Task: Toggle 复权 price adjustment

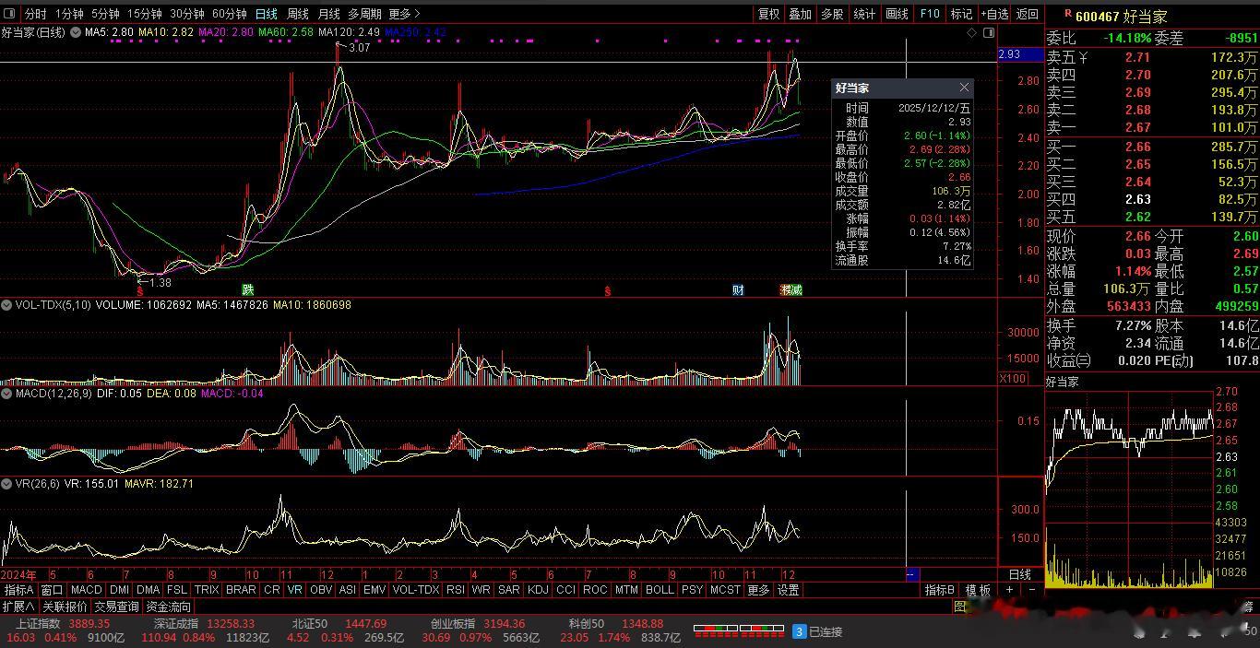Action: click(x=768, y=14)
